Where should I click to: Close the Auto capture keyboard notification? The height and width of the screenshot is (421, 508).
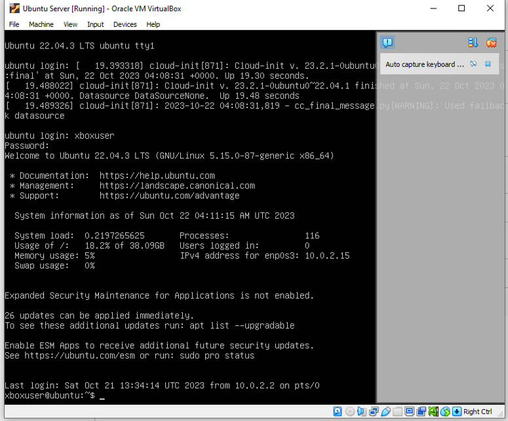pos(488,64)
